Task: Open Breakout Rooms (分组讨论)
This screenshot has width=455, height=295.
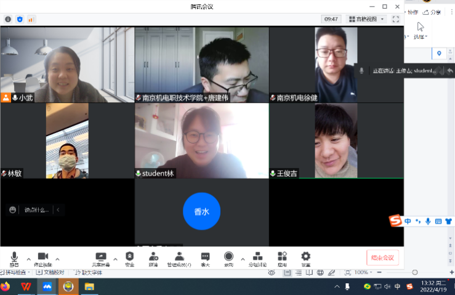Action: (x=257, y=257)
